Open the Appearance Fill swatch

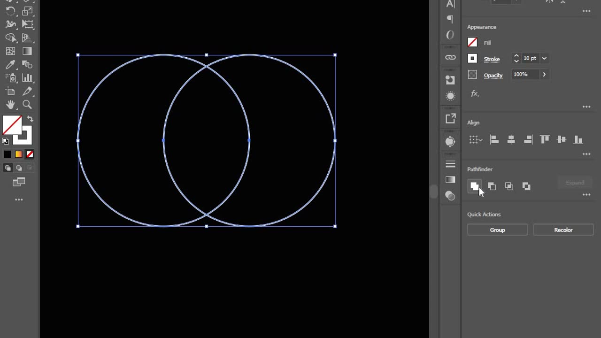click(x=472, y=43)
